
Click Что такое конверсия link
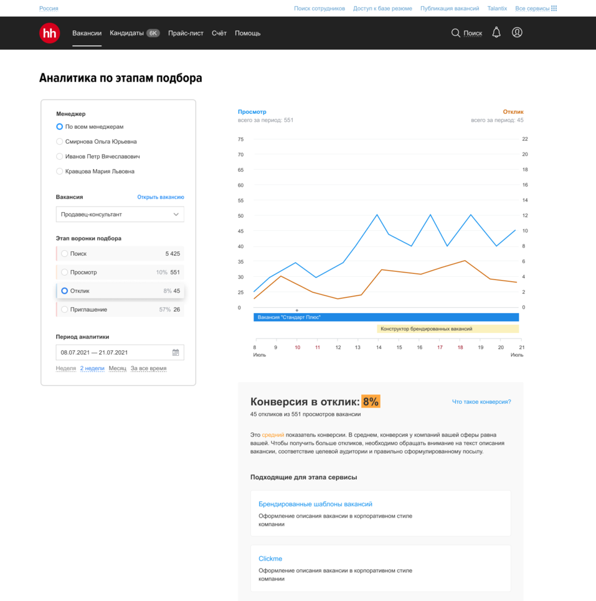click(x=481, y=402)
